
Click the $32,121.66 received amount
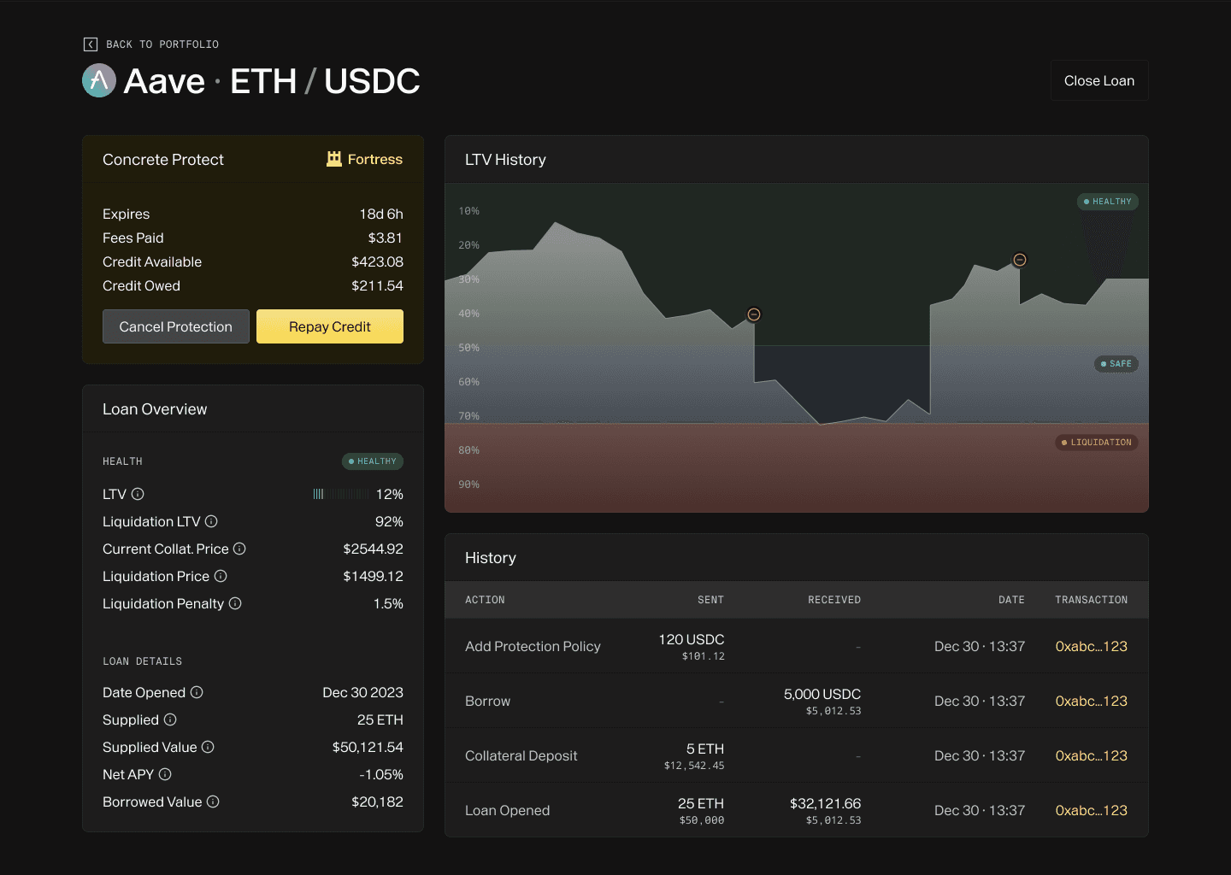pyautogui.click(x=826, y=803)
